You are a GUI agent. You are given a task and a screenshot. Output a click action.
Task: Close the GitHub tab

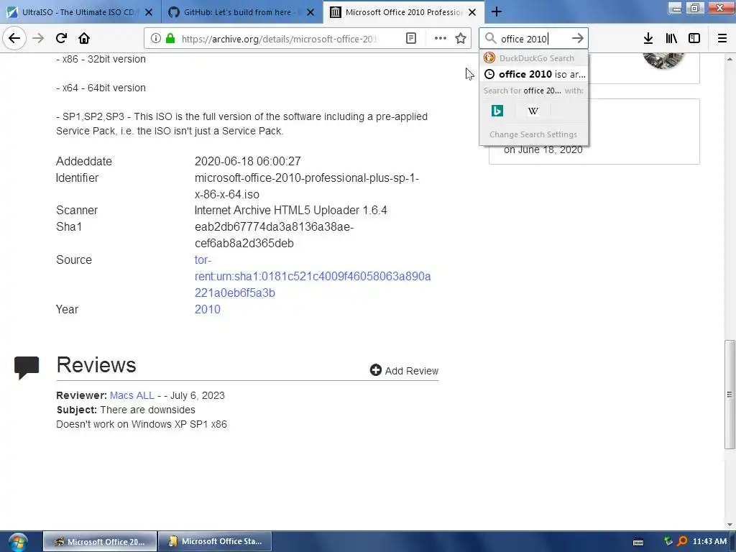tap(310, 12)
